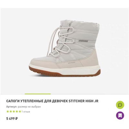The width and height of the screenshot is (129, 129).
Task: Click the 'Артикул:' label
Action: (x=12, y=107)
